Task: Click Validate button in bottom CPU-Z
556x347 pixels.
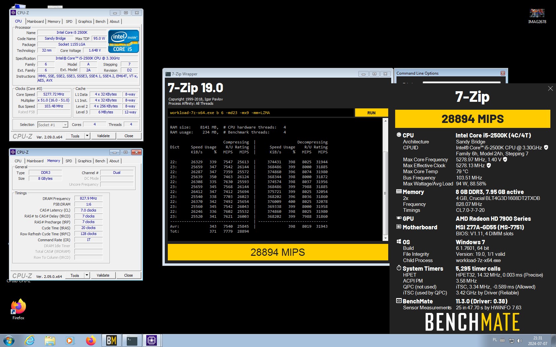Action: click(x=103, y=275)
